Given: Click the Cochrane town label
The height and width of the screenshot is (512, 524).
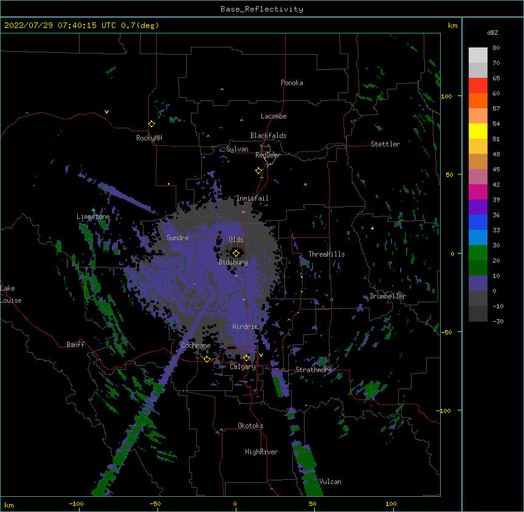Looking at the screenshot, I should pos(196,345).
